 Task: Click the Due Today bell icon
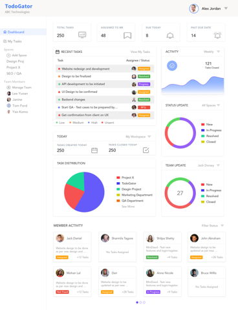[x=170, y=36]
